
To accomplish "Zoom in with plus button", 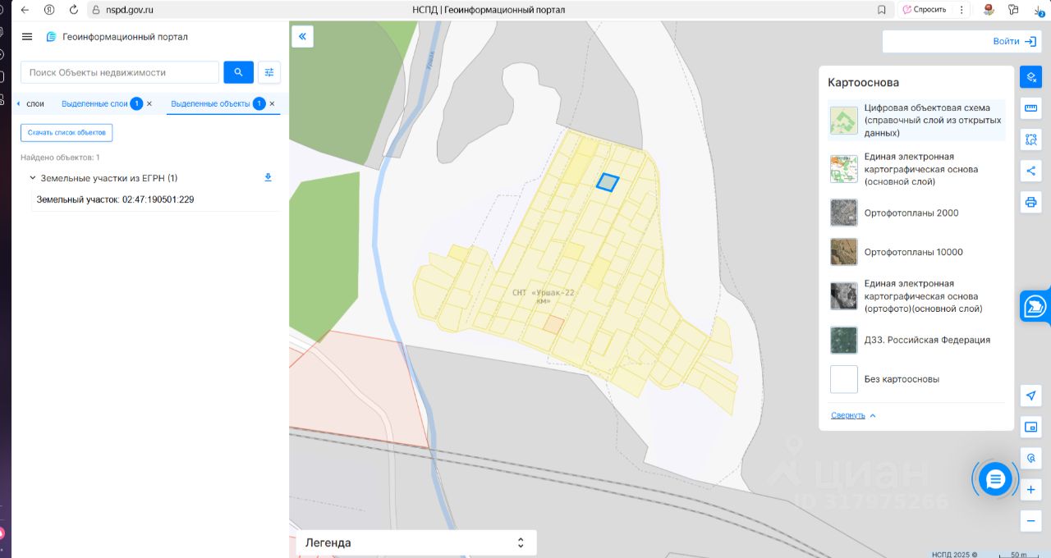I will [1031, 490].
